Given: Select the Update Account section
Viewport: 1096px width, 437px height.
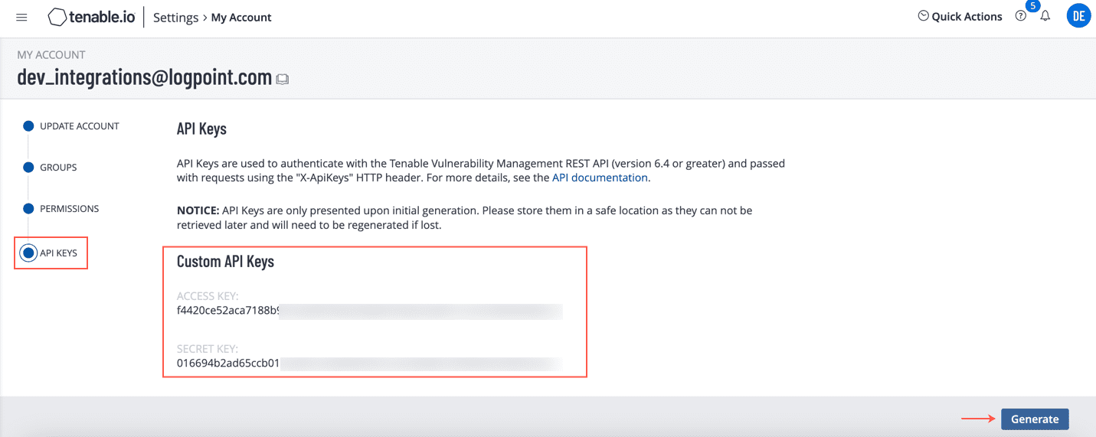Looking at the screenshot, I should (x=79, y=126).
